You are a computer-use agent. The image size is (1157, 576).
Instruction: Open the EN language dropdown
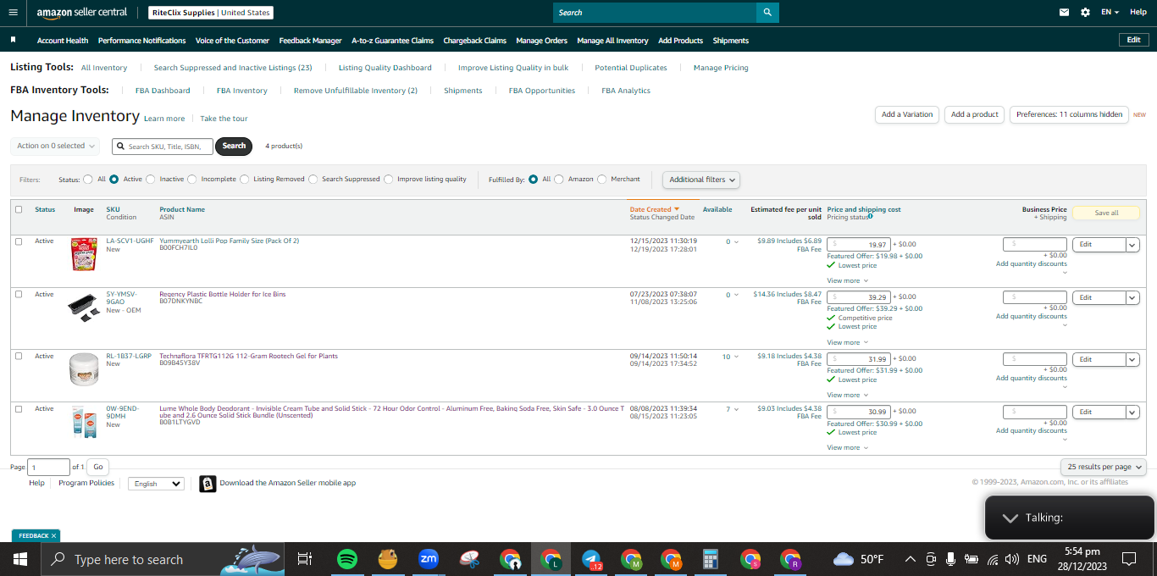[x=1110, y=13]
